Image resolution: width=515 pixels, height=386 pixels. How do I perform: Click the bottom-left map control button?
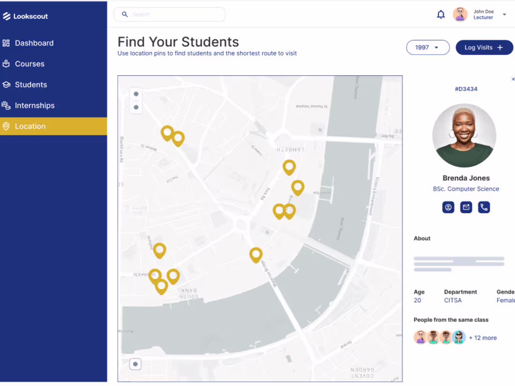coord(135,364)
